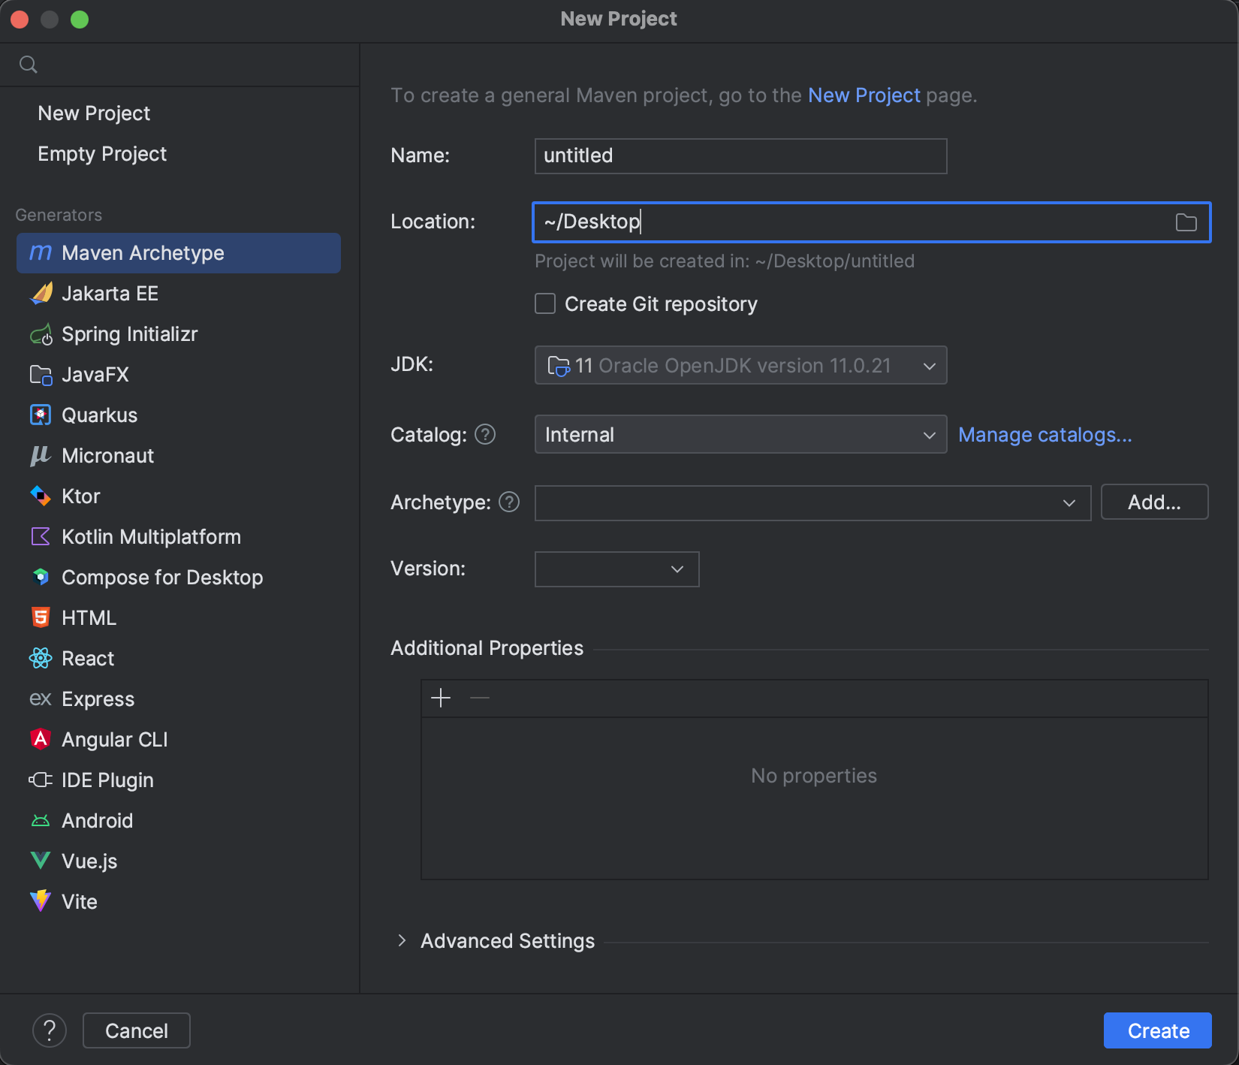Click the Android robot icon
The height and width of the screenshot is (1065, 1239).
[41, 821]
